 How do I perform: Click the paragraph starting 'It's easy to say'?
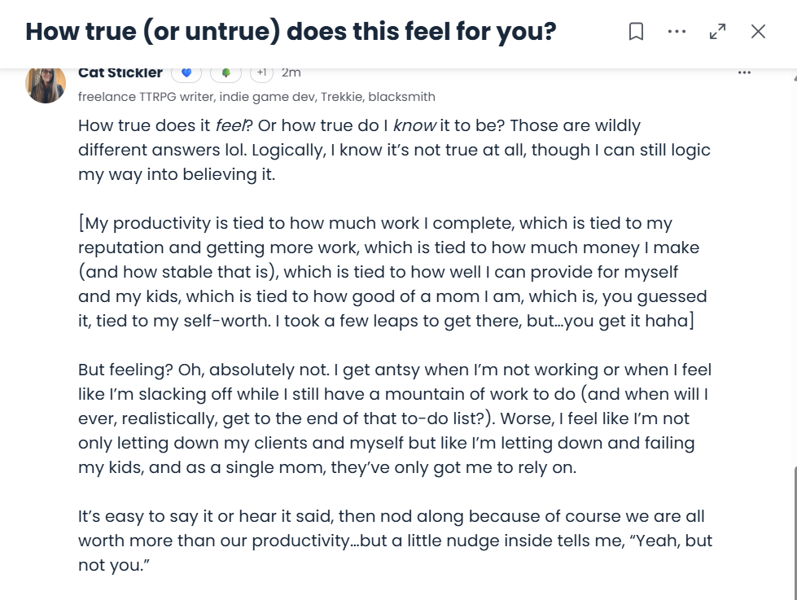pyautogui.click(x=395, y=541)
